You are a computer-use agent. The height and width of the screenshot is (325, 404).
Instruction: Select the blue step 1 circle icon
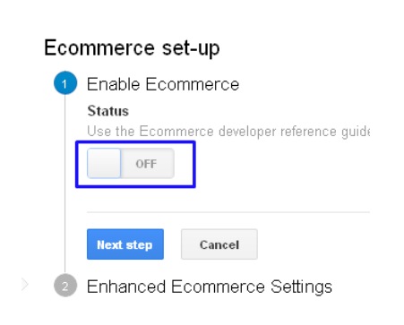pos(65,83)
